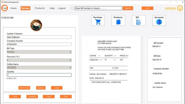Click the Total $ 372.0 line
The height and width of the screenshot is (104, 185).
point(104,68)
